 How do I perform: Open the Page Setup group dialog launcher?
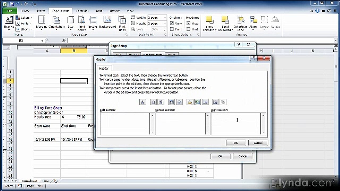[x=126, y=35]
